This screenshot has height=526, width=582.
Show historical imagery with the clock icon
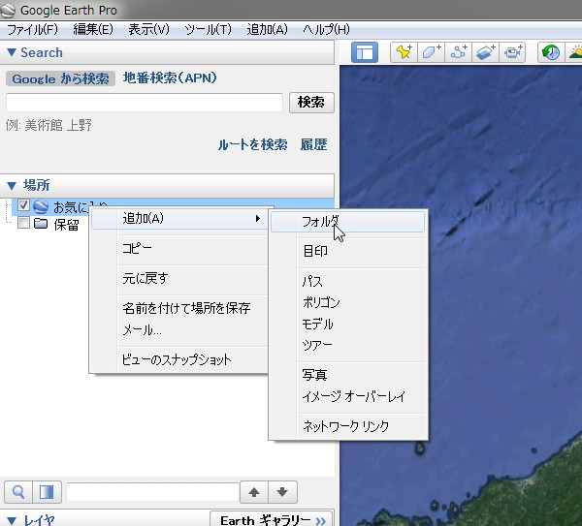(x=551, y=52)
